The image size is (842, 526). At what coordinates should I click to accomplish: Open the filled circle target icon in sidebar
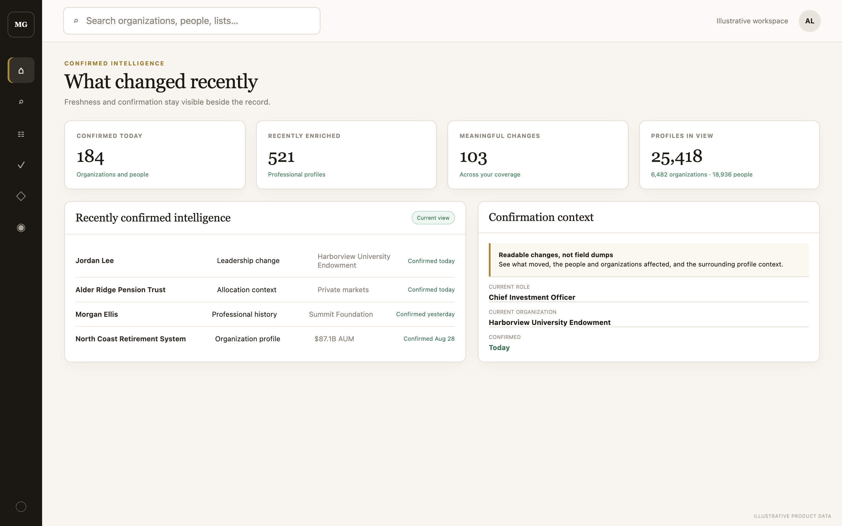coord(21,228)
